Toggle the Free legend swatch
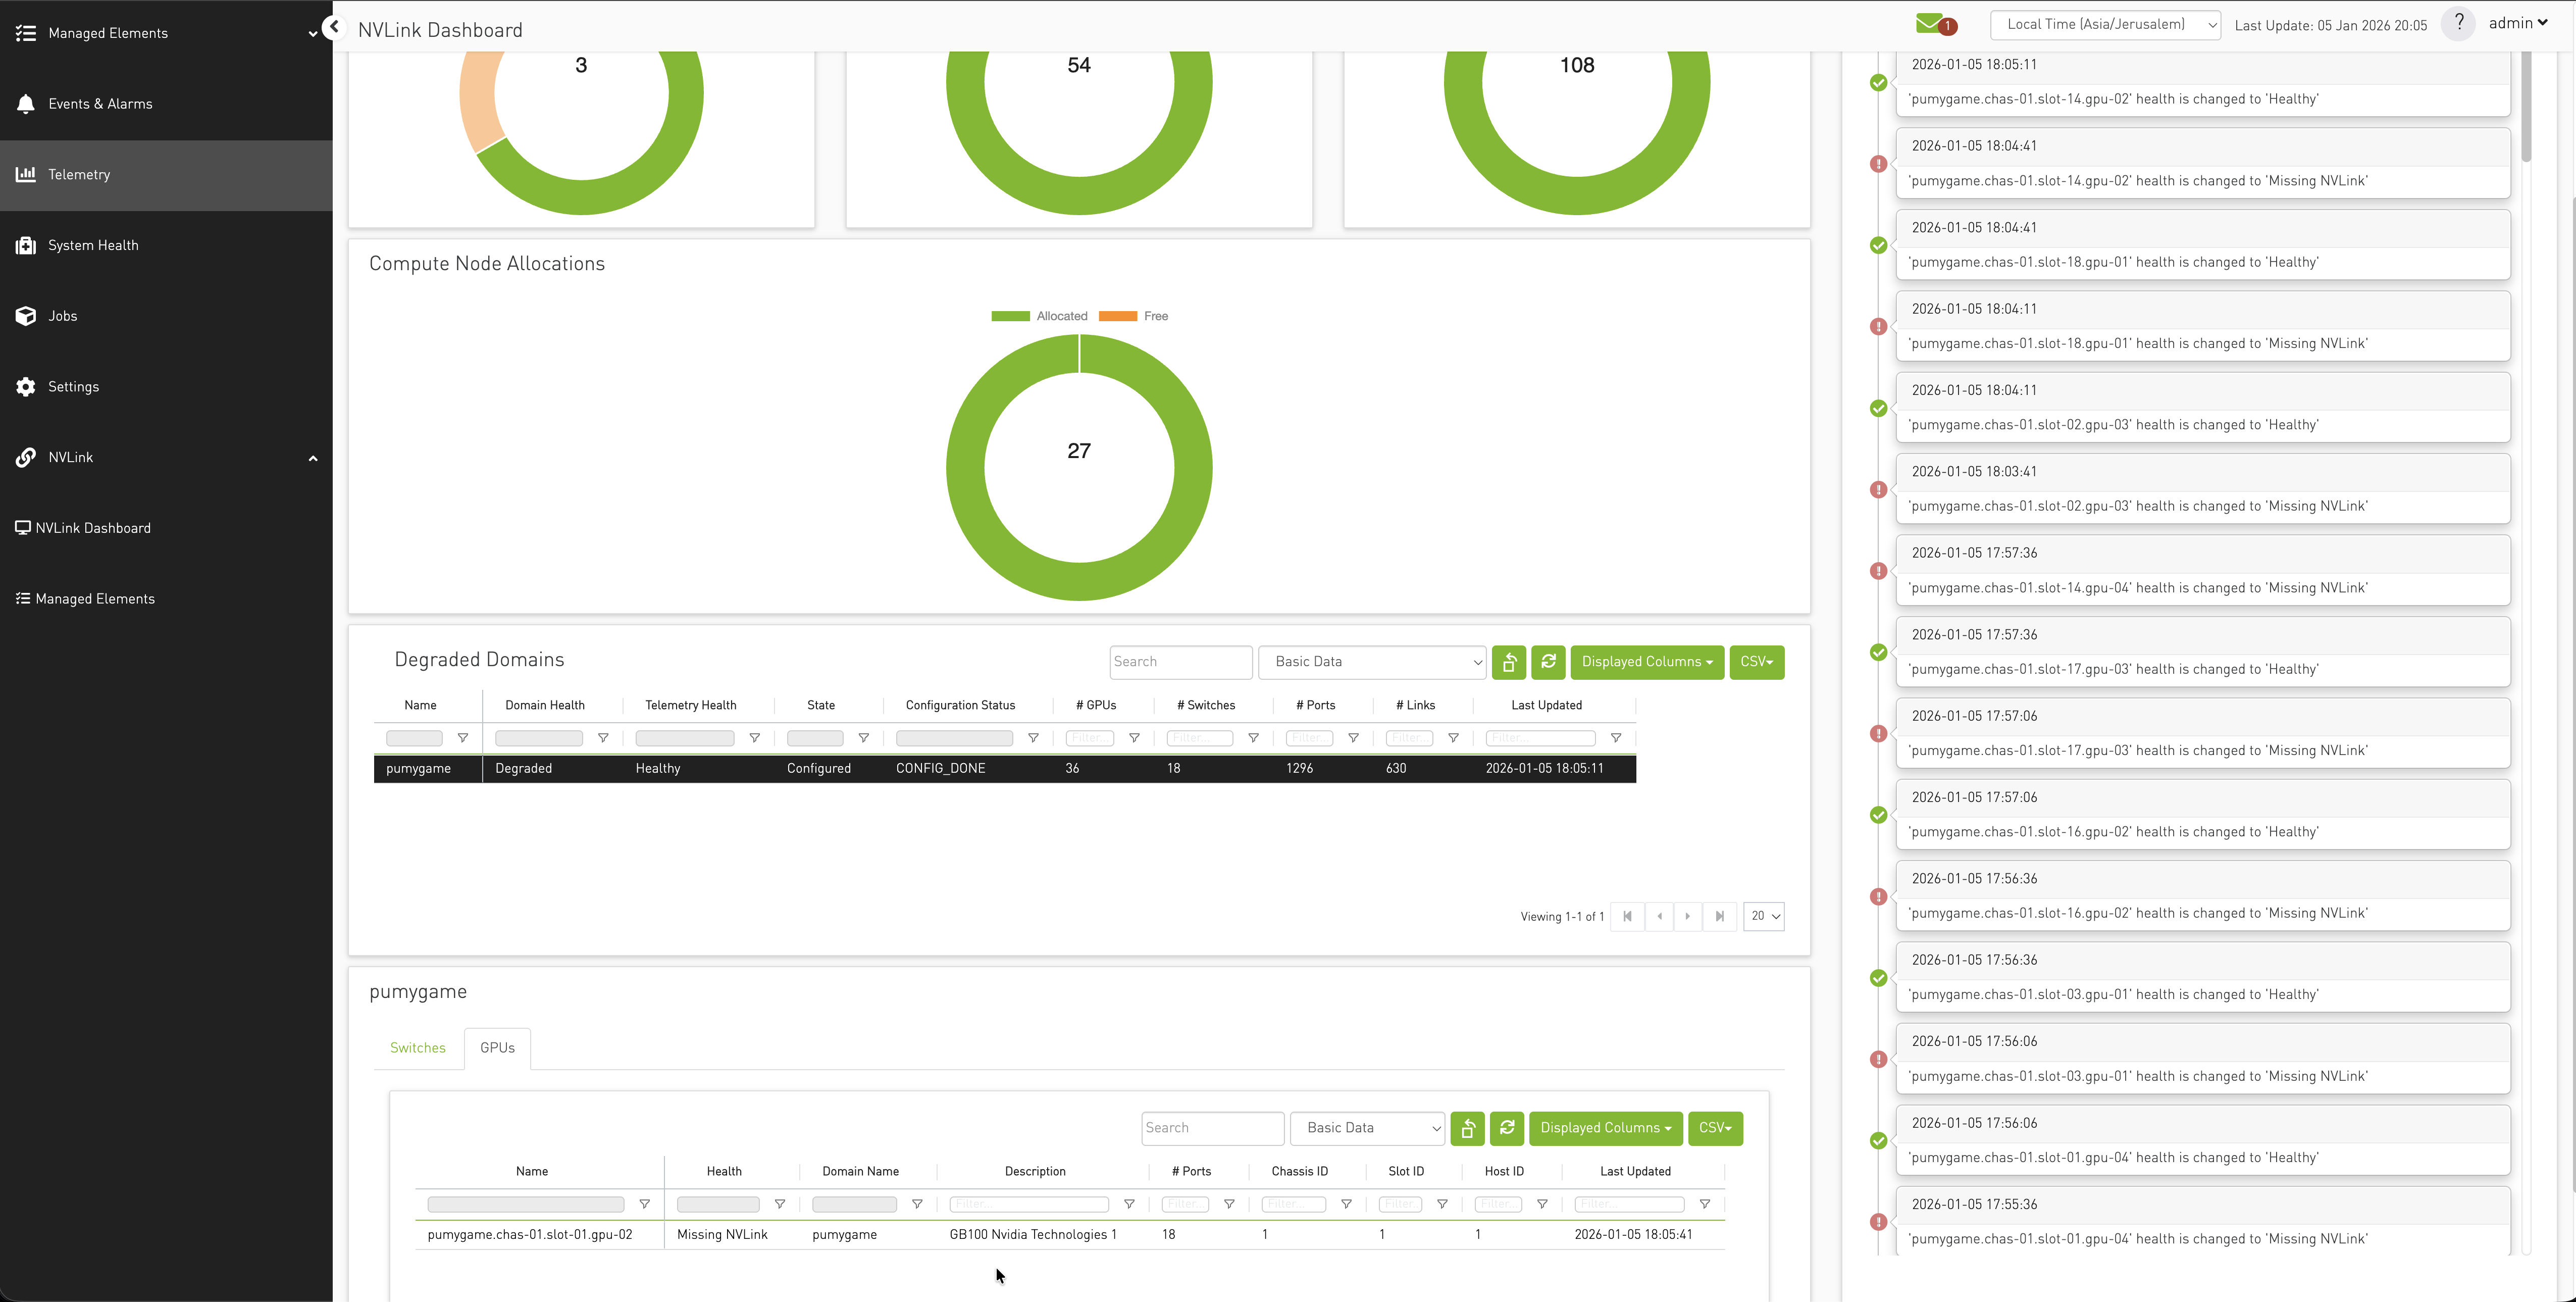Viewport: 2576px width, 1302px height. pos(1118,316)
